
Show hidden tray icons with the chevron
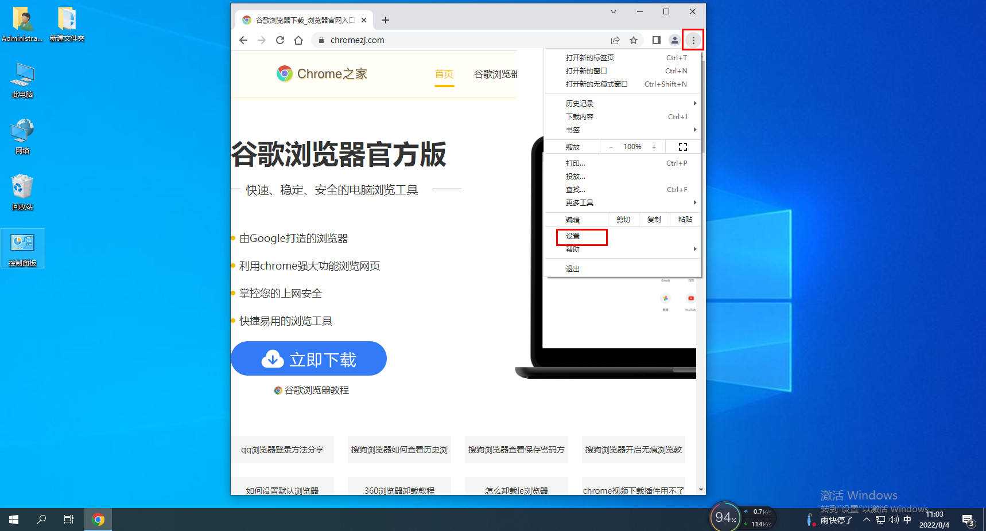pyautogui.click(x=867, y=520)
